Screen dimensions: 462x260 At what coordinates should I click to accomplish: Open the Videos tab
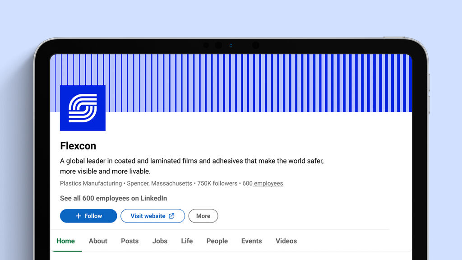coord(286,241)
